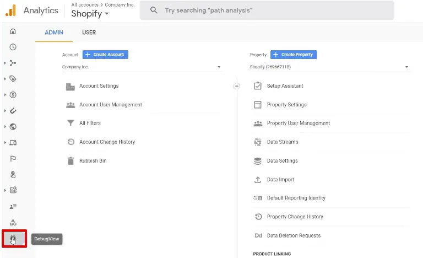Open Account Settings link
The width and height of the screenshot is (423, 258).
(99, 86)
